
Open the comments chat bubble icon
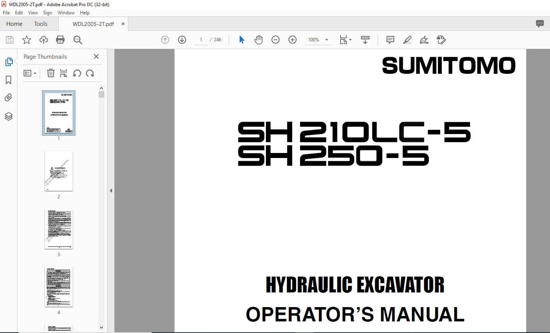pyautogui.click(x=540, y=24)
